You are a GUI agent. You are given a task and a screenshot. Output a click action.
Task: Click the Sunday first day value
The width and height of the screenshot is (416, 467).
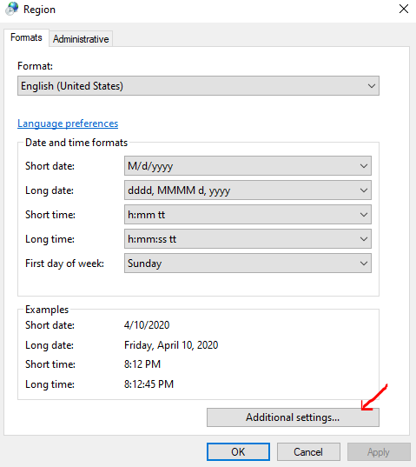point(144,264)
